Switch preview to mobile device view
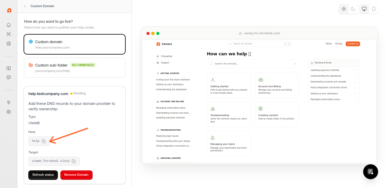The image size is (387, 188). [374, 9]
